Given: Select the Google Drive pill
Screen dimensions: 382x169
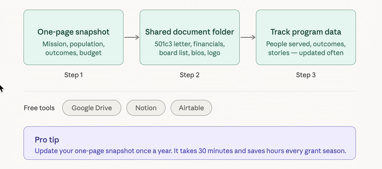Looking at the screenshot, I should pyautogui.click(x=92, y=108).
